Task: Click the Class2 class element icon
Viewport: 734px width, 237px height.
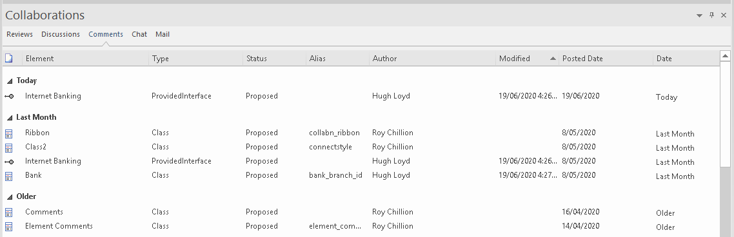Action: click(x=9, y=147)
